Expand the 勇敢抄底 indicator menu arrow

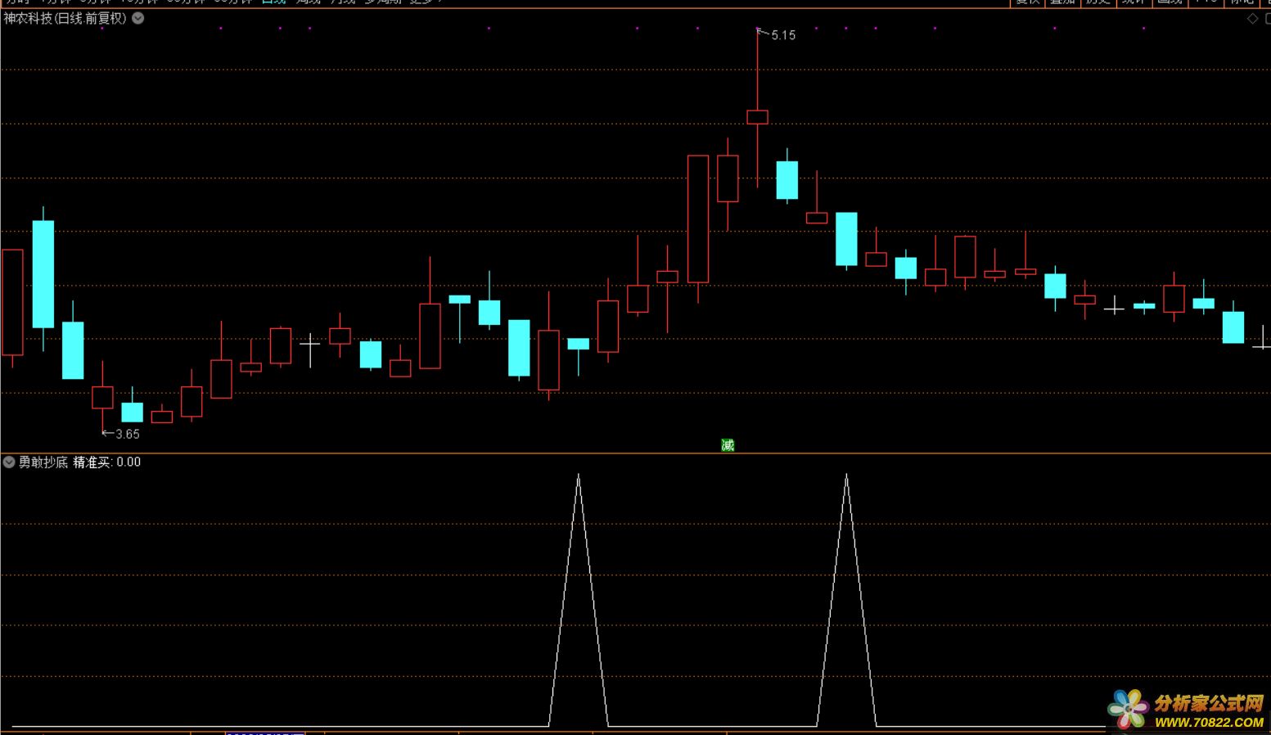tap(9, 462)
